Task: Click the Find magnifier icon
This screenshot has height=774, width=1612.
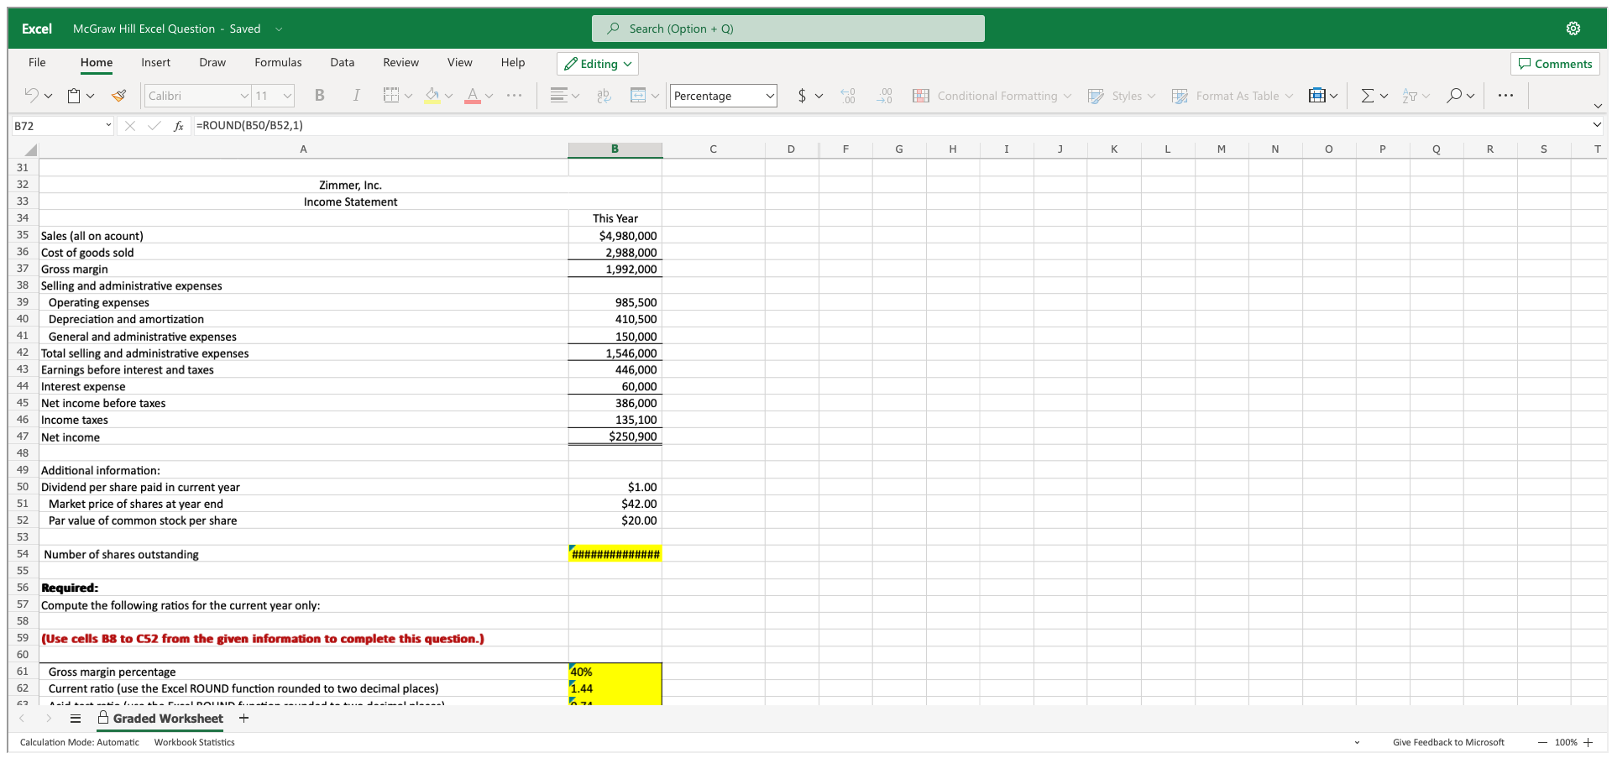Action: pyautogui.click(x=1454, y=96)
